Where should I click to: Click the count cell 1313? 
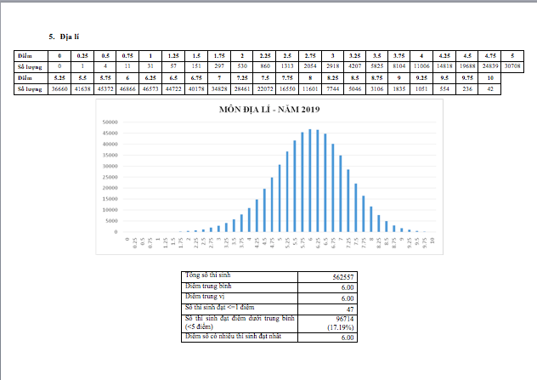pyautogui.click(x=287, y=66)
